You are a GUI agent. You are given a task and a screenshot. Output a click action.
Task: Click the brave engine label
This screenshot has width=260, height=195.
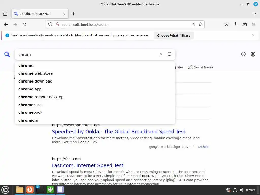click(x=186, y=147)
